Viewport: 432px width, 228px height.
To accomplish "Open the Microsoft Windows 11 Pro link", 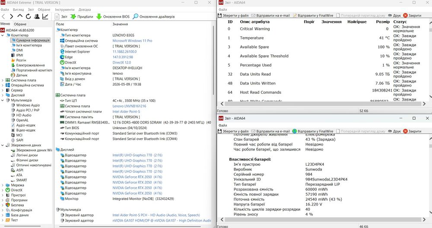I will [x=132, y=41].
